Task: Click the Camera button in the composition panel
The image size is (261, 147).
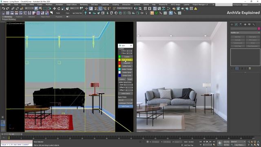Action: [x=122, y=79]
